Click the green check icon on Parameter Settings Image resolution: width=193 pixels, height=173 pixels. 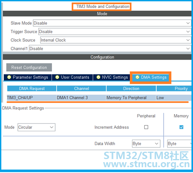[x=9, y=77]
